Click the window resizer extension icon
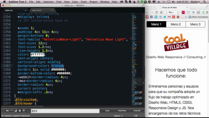The image size is (209, 118). [188, 12]
